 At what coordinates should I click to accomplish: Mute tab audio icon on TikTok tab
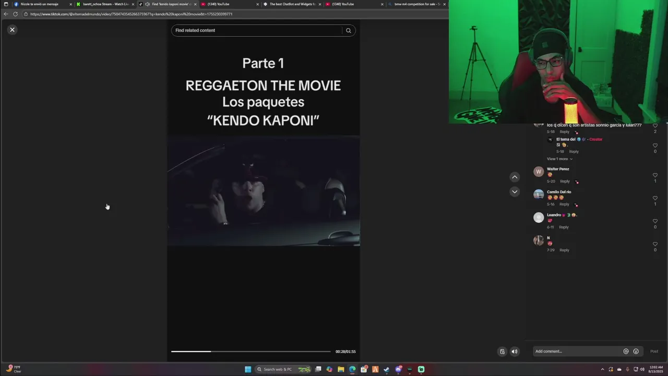pos(147,4)
